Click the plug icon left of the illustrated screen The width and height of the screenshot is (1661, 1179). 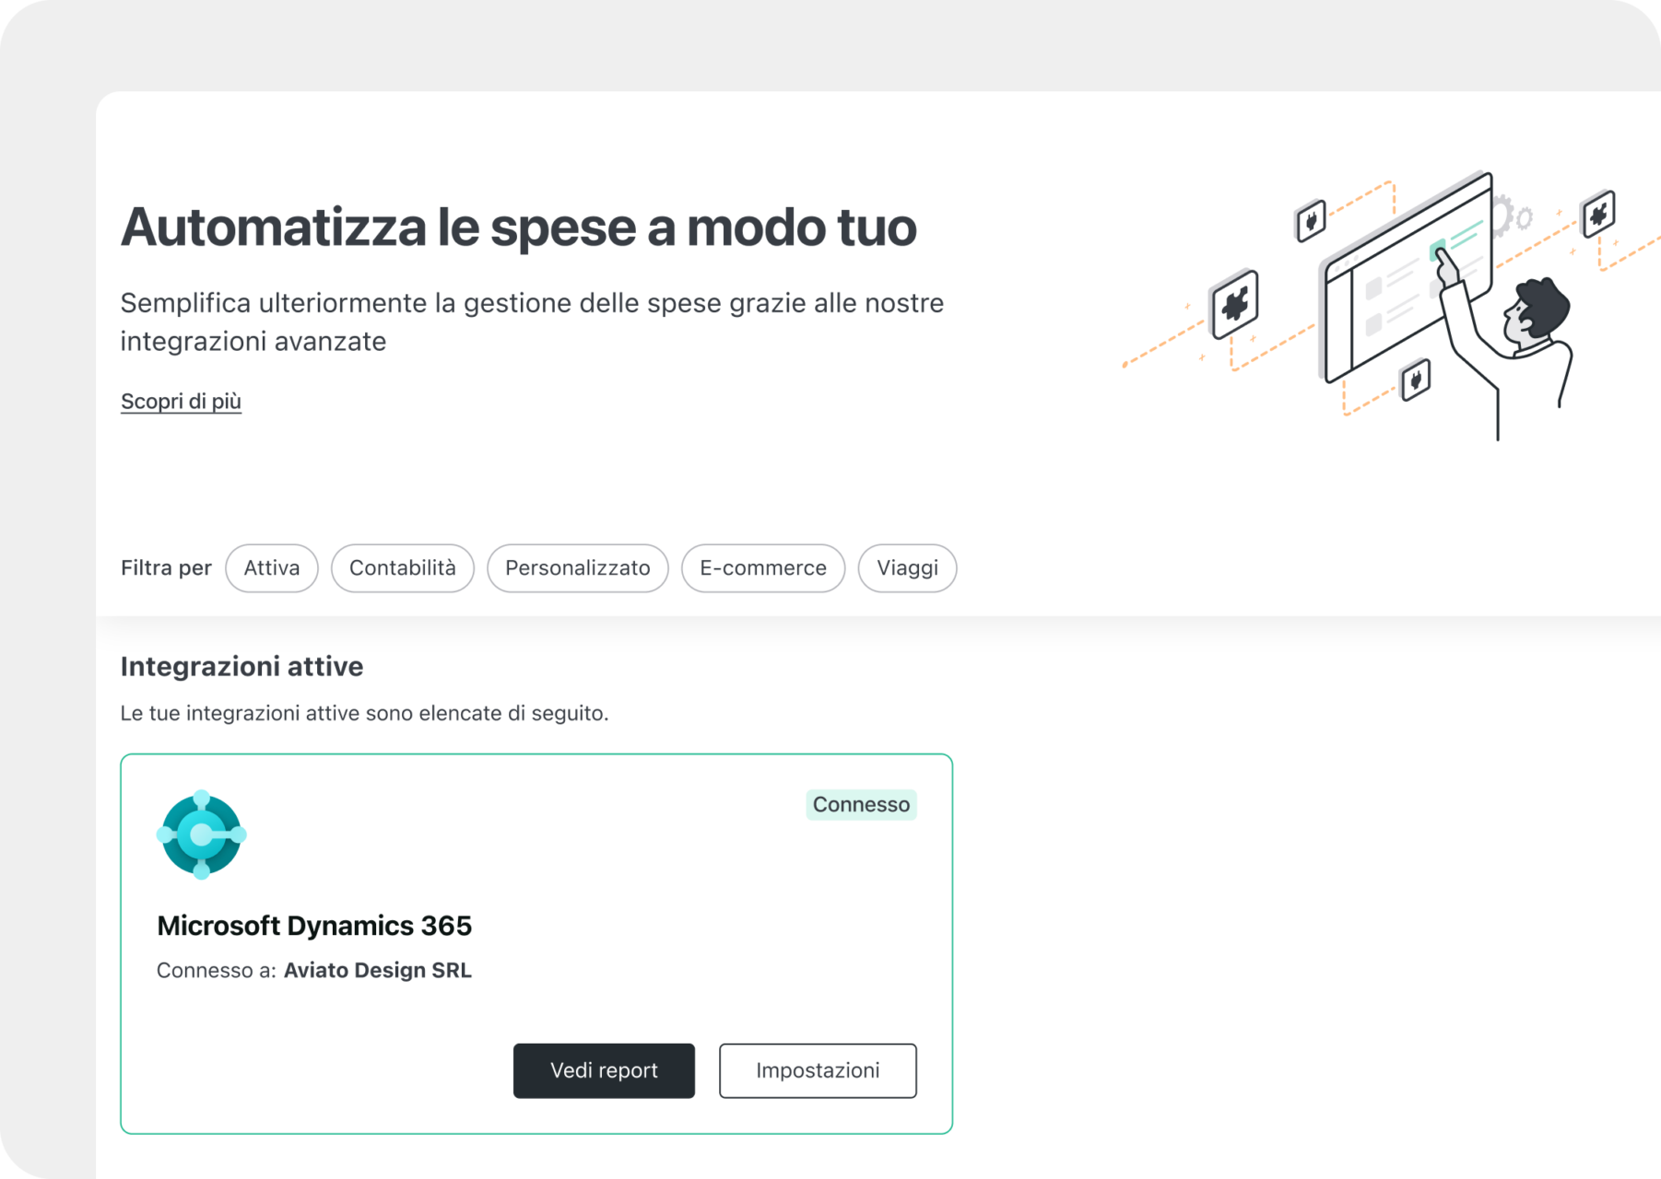click(1311, 220)
